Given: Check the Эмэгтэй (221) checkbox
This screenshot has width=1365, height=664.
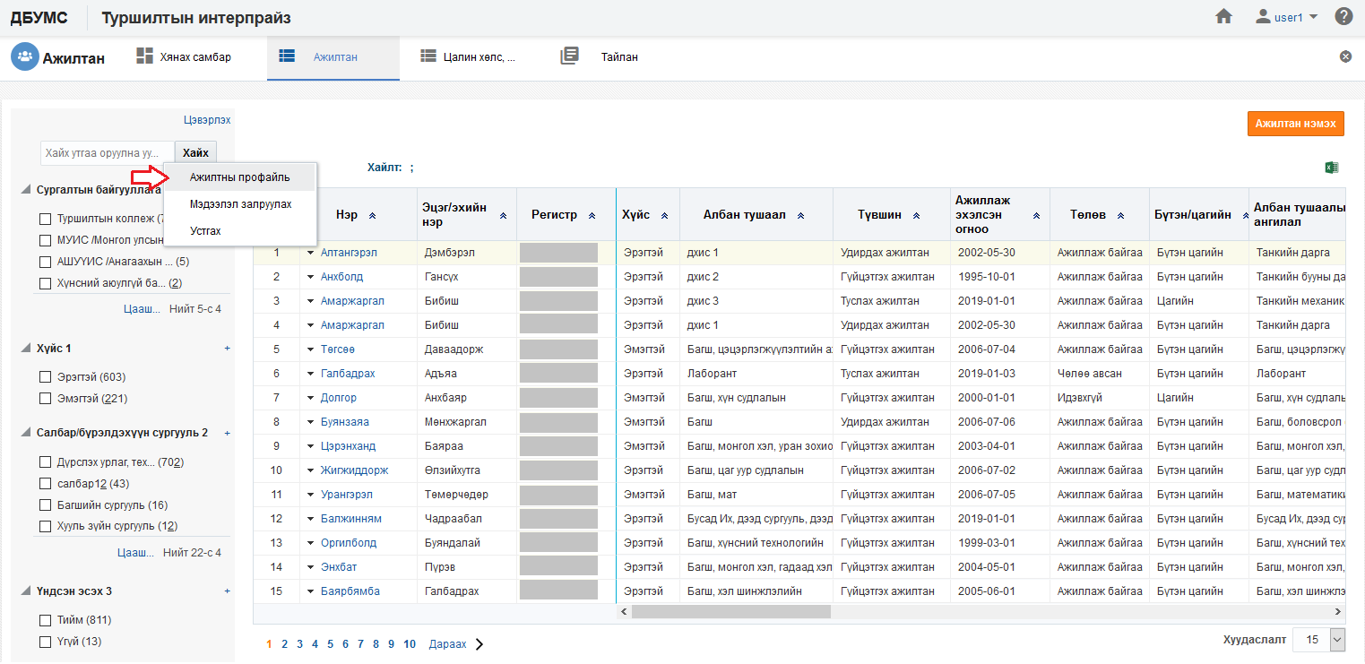Looking at the screenshot, I should pyautogui.click(x=45, y=399).
